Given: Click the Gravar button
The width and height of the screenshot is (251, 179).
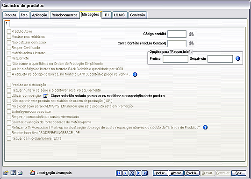Looking at the screenshot, I should click(207, 173).
